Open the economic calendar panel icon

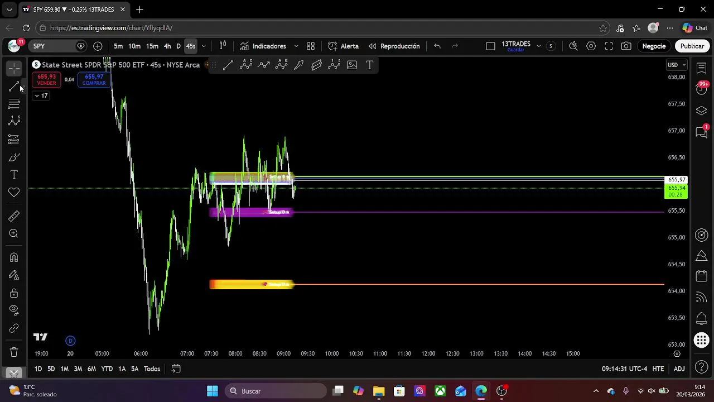702,276
